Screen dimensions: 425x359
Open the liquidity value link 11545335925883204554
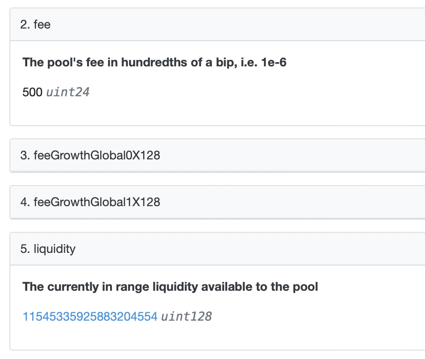90,316
